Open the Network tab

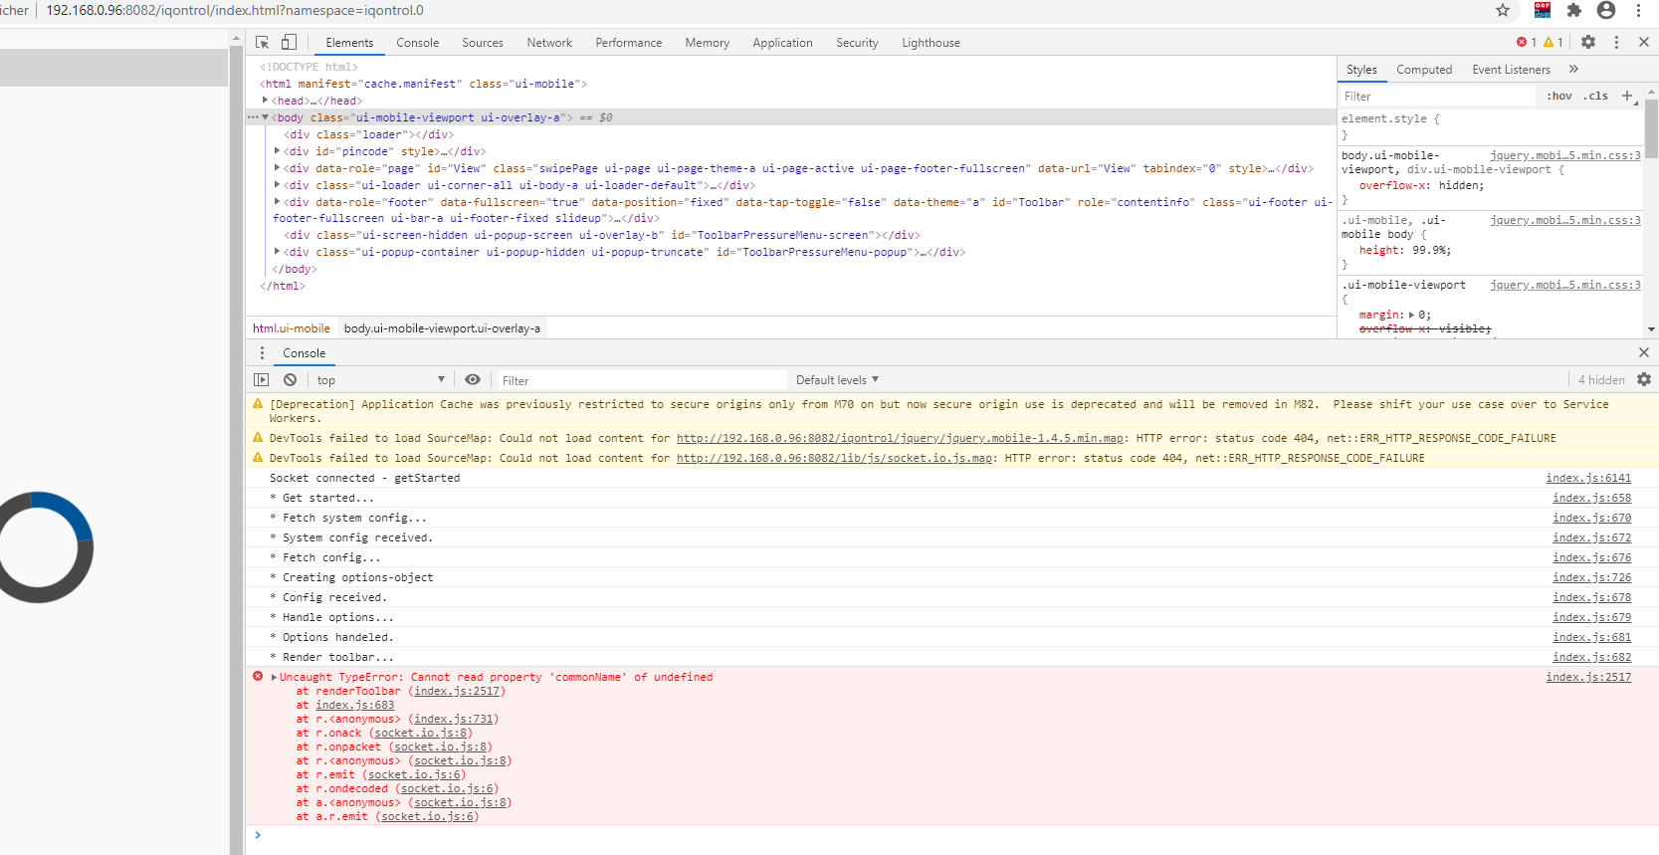pyautogui.click(x=549, y=43)
